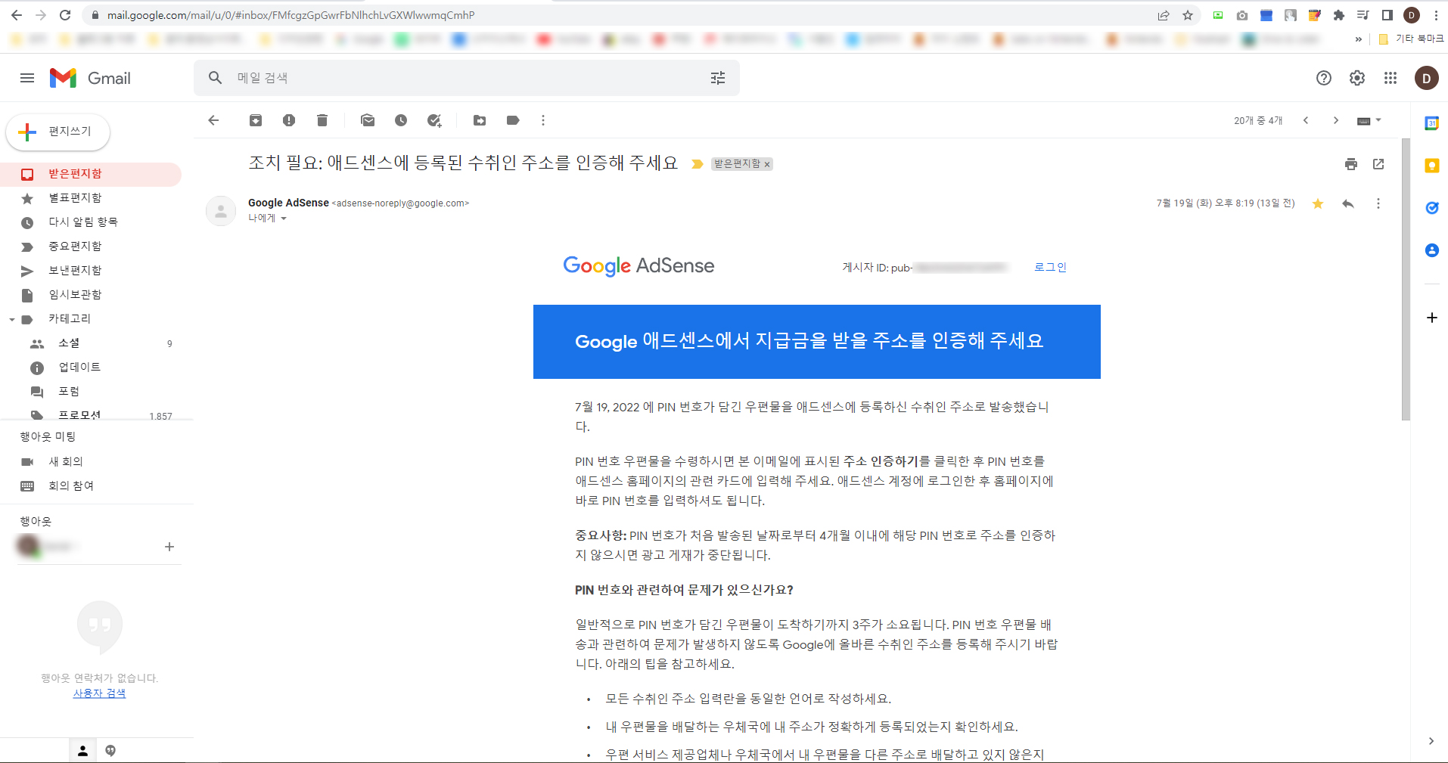The height and width of the screenshot is (763, 1448).
Task: Open Hangouts contacts tab at bottom
Action: [83, 751]
